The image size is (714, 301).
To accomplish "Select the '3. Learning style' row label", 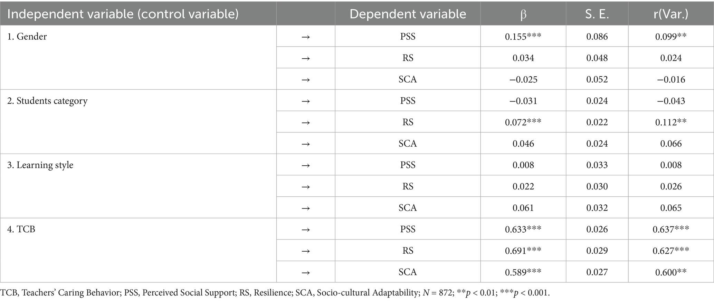I will [x=40, y=165].
